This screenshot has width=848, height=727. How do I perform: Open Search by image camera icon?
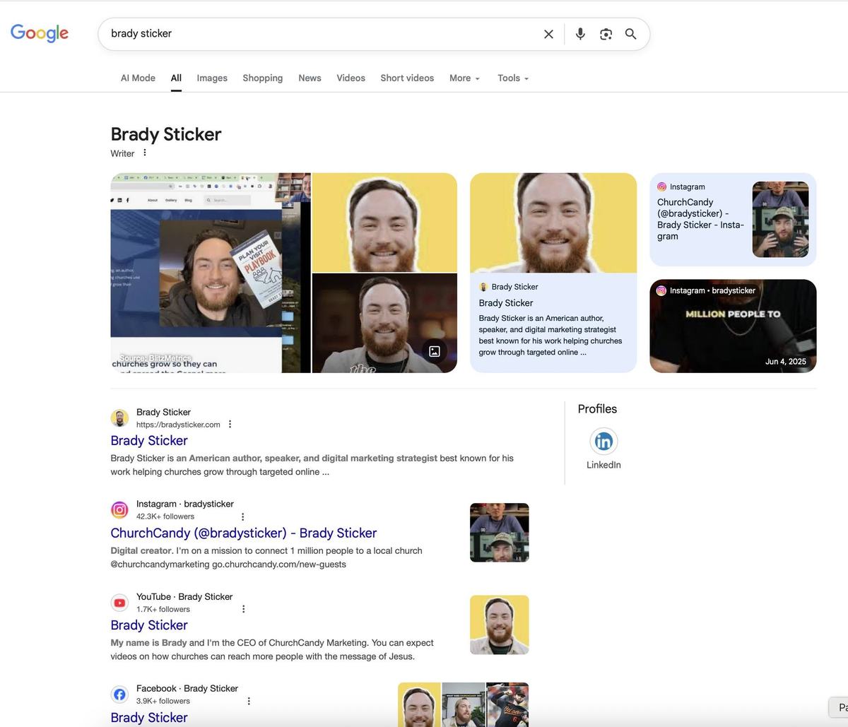pyautogui.click(x=606, y=34)
